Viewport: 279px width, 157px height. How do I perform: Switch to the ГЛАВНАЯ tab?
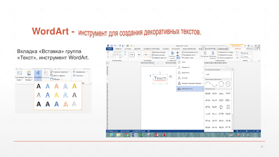(118, 49)
